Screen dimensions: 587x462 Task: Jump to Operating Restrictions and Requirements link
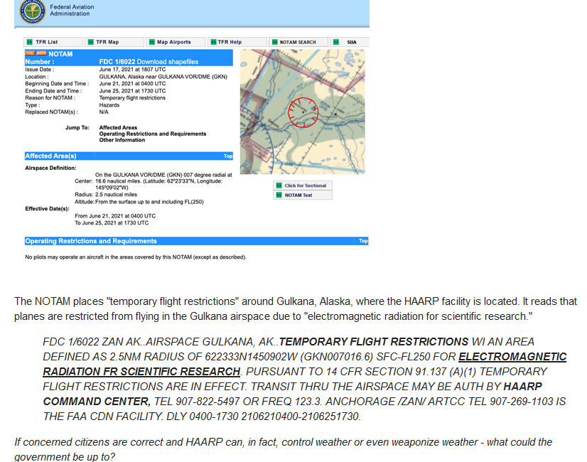click(152, 134)
